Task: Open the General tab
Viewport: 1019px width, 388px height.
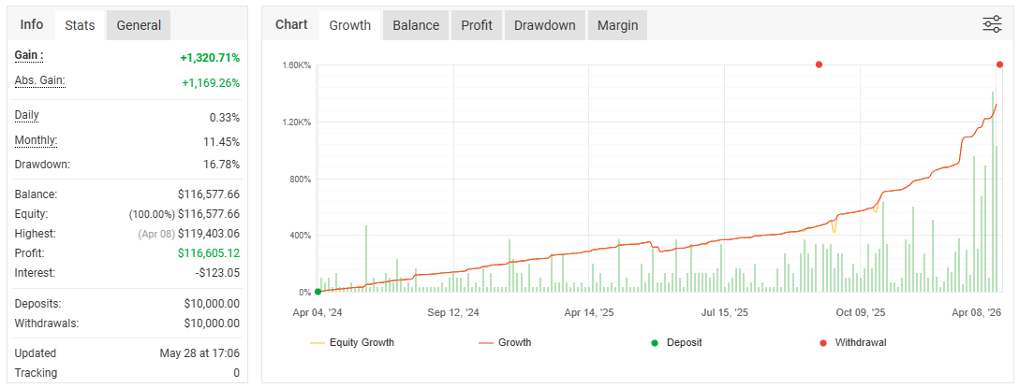Action: tap(139, 25)
